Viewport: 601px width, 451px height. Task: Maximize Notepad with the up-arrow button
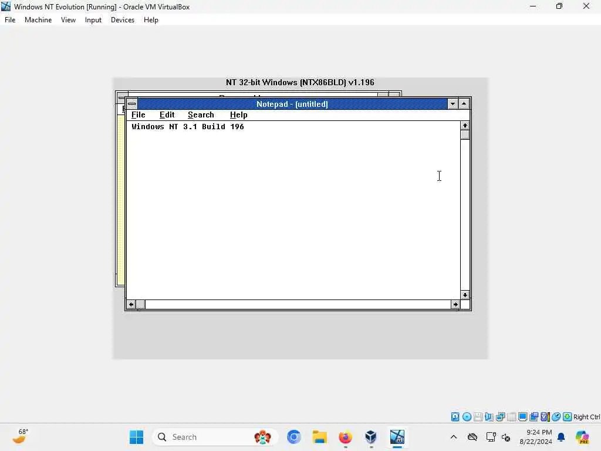(464, 104)
